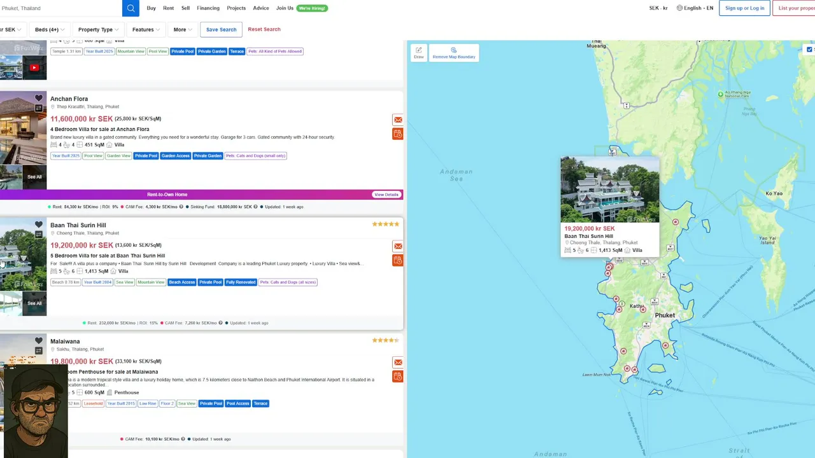The image size is (815, 458).
Task: Open the Rent menu
Action: click(168, 8)
